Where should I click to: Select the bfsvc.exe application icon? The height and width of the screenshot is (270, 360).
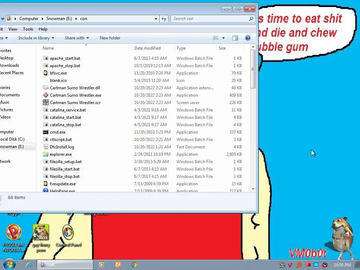coord(46,73)
